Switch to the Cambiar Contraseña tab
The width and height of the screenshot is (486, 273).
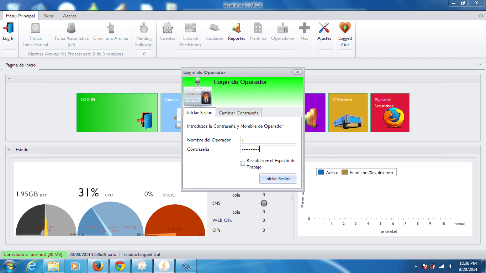tap(238, 113)
